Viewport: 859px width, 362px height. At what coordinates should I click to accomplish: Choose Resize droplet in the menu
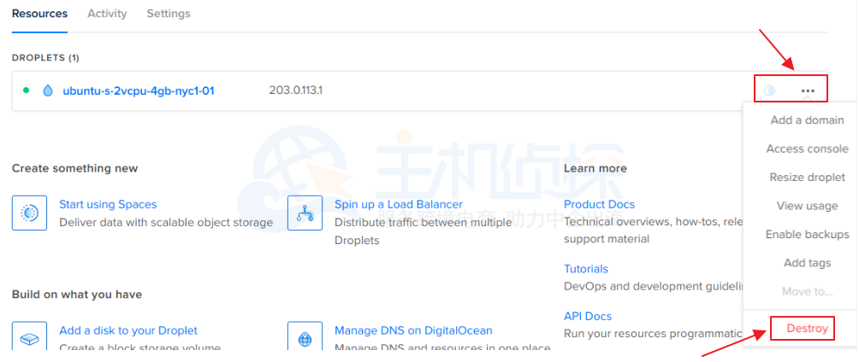[x=807, y=178]
